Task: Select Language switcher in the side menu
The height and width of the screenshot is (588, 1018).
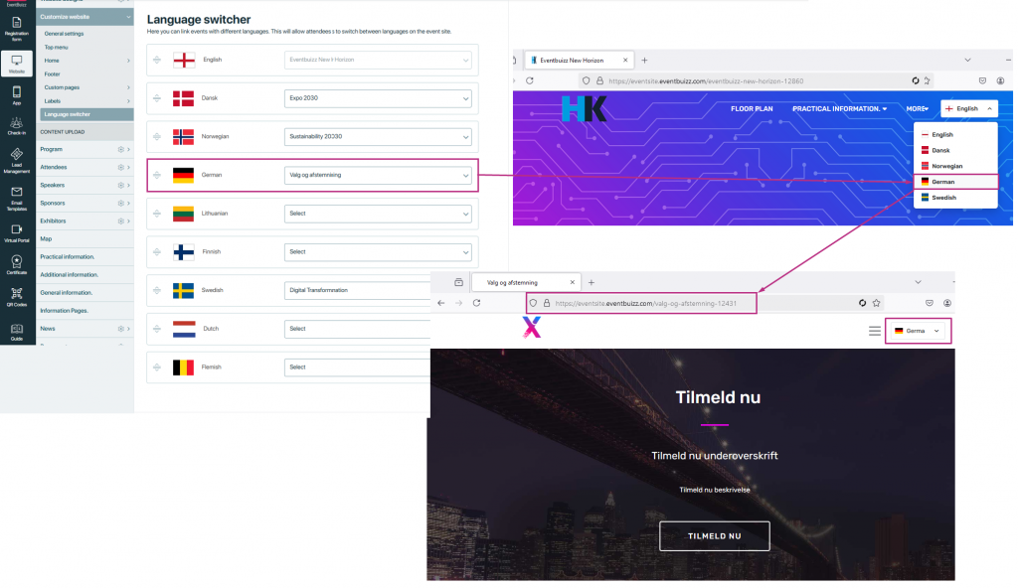Action: pyautogui.click(x=86, y=115)
